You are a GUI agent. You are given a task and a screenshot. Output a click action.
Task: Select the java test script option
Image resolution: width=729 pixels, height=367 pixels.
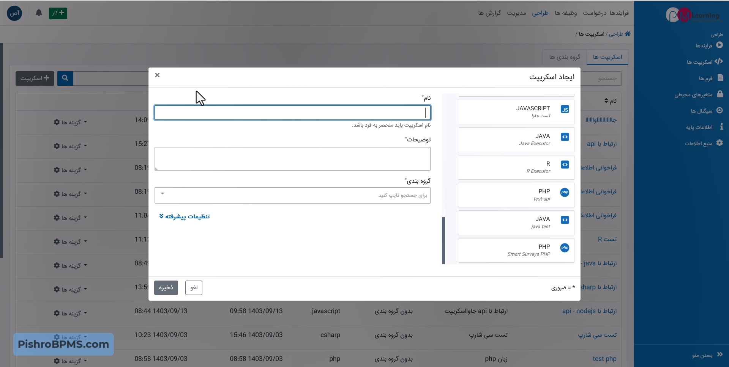pyautogui.click(x=516, y=223)
